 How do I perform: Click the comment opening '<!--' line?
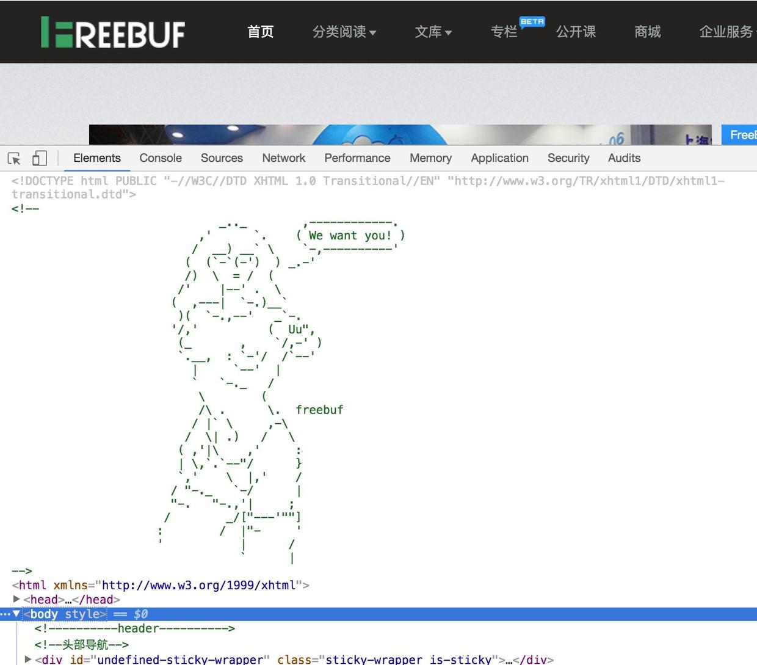[x=25, y=208]
